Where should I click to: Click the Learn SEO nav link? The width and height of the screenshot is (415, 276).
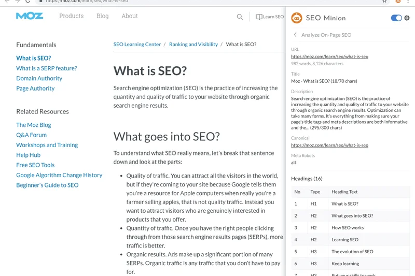click(x=273, y=17)
